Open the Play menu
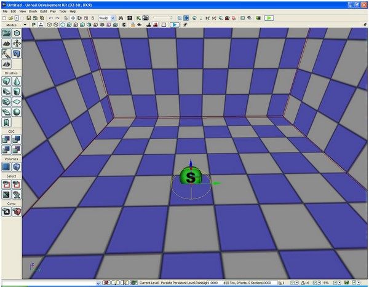The image size is (369, 287). point(53,11)
